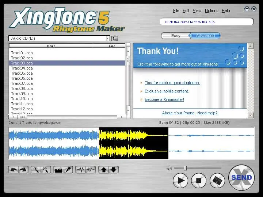This screenshot has height=197, width=263.
Task: Open the Audio CD (E:) drive dropdown
Action: [107, 38]
